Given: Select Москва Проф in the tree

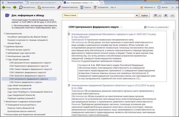Looking at the screenshot, I should pos(14,43).
